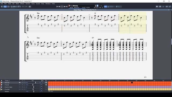This screenshot has width=172, height=97.
Task: Click the Bm chord label
Action: click(38, 13)
